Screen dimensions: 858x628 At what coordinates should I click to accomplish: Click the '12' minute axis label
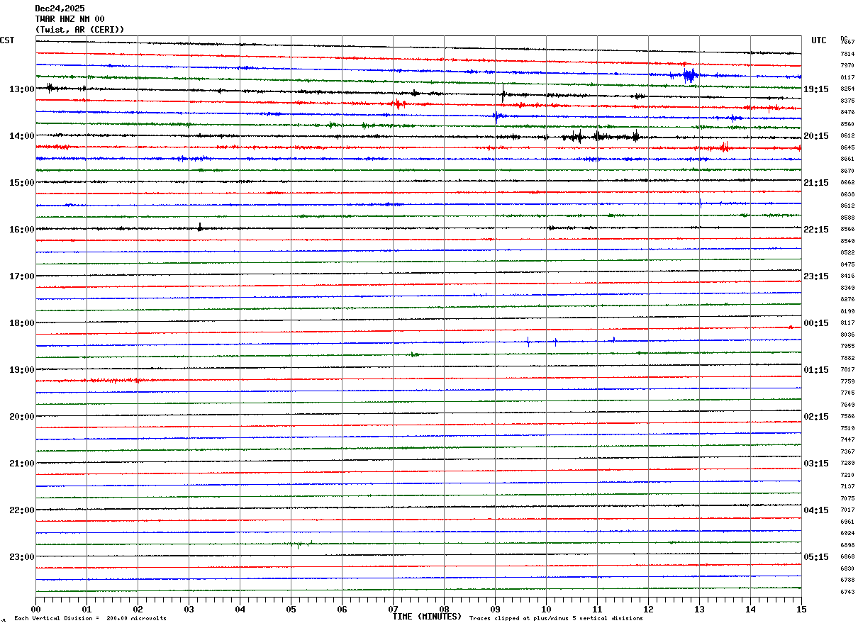click(648, 610)
